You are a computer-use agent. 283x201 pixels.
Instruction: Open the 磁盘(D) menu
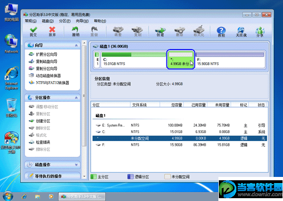click(x=48, y=21)
